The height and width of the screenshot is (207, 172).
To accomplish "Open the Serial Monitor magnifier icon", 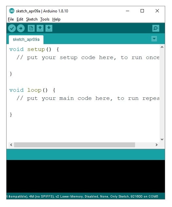I will coord(156,28).
